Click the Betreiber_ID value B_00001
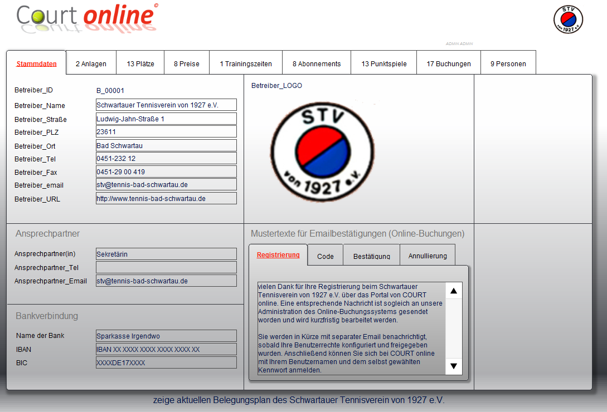The height and width of the screenshot is (412, 607). click(x=110, y=91)
